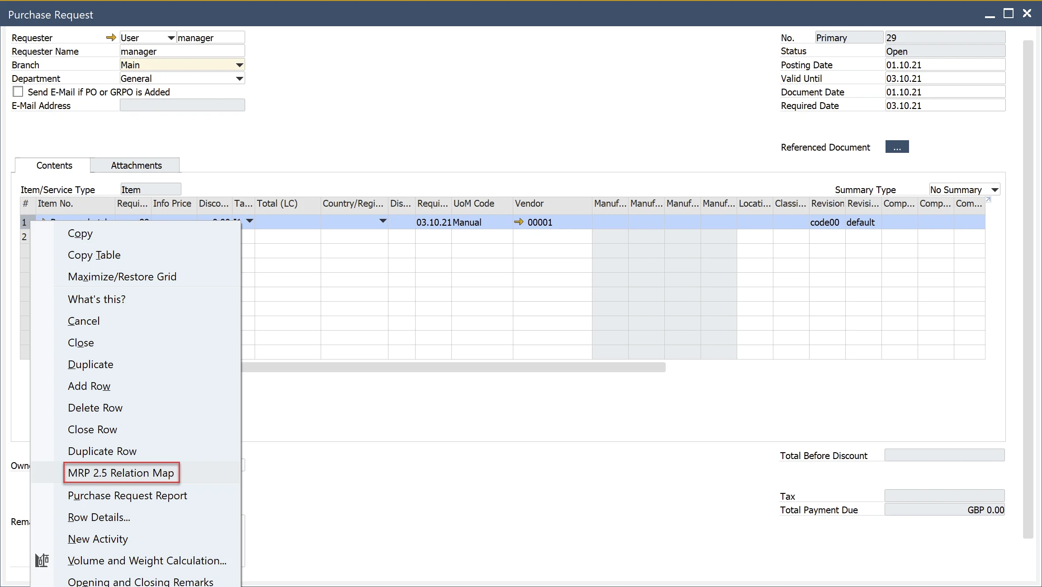1042x587 pixels.
Task: Toggle visibility of row 1 in grid
Action: pos(24,221)
